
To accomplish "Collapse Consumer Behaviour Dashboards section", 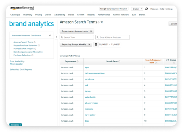I will coord(50,35).
